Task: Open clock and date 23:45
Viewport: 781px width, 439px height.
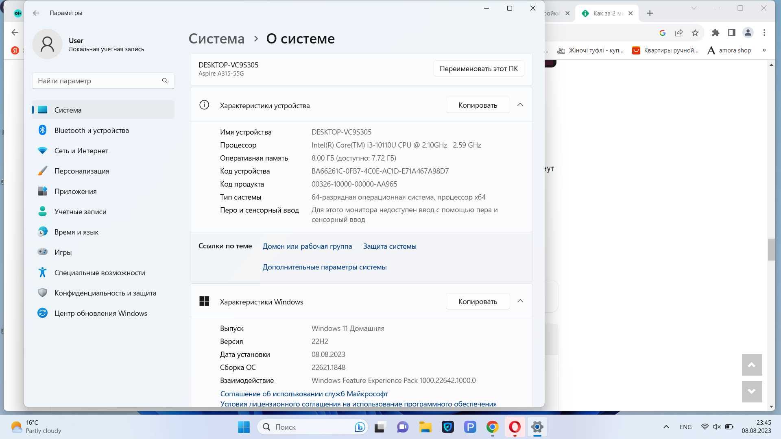Action: tap(756, 427)
